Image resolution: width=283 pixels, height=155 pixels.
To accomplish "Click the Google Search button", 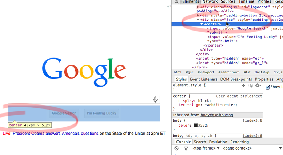I will [64, 113].
